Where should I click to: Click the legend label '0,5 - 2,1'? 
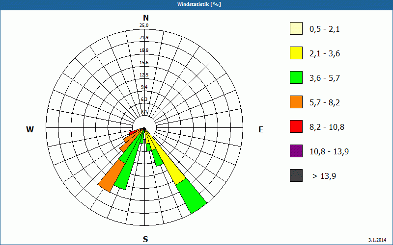pyautogui.click(x=325, y=29)
